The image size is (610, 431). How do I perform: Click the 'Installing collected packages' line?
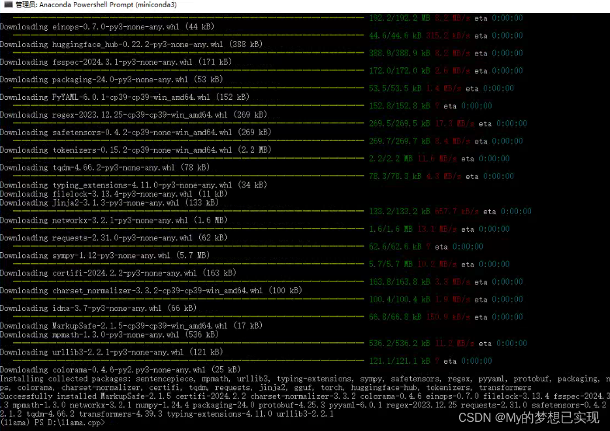point(305,379)
